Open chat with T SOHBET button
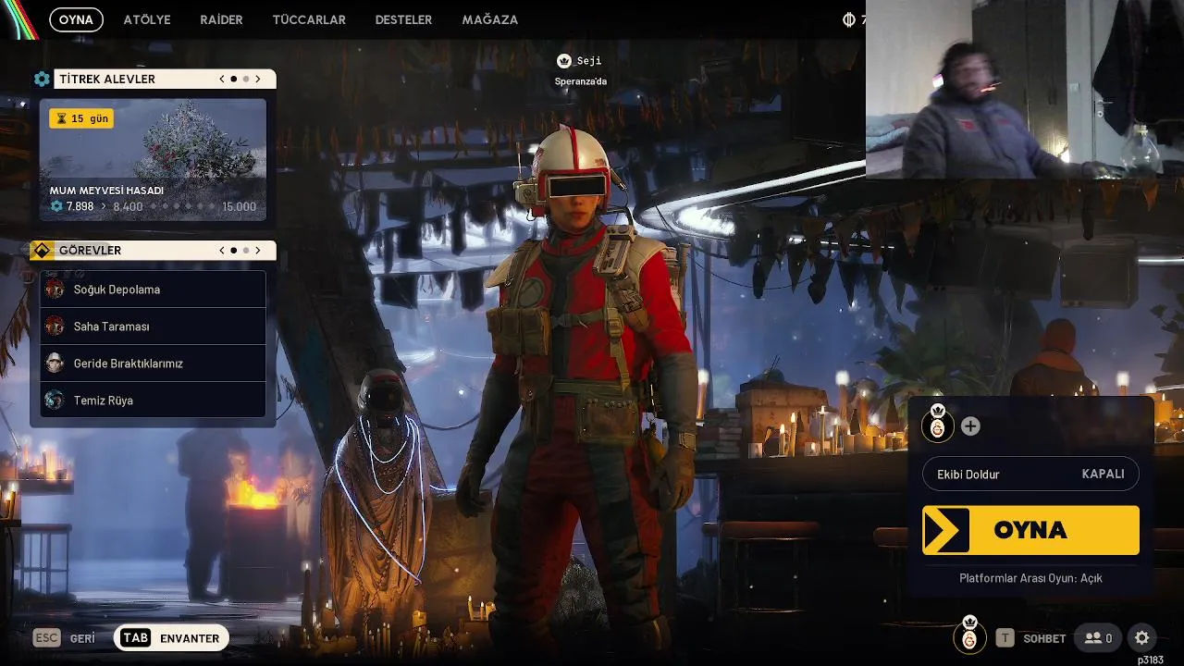This screenshot has height=666, width=1184. pos(1030,638)
